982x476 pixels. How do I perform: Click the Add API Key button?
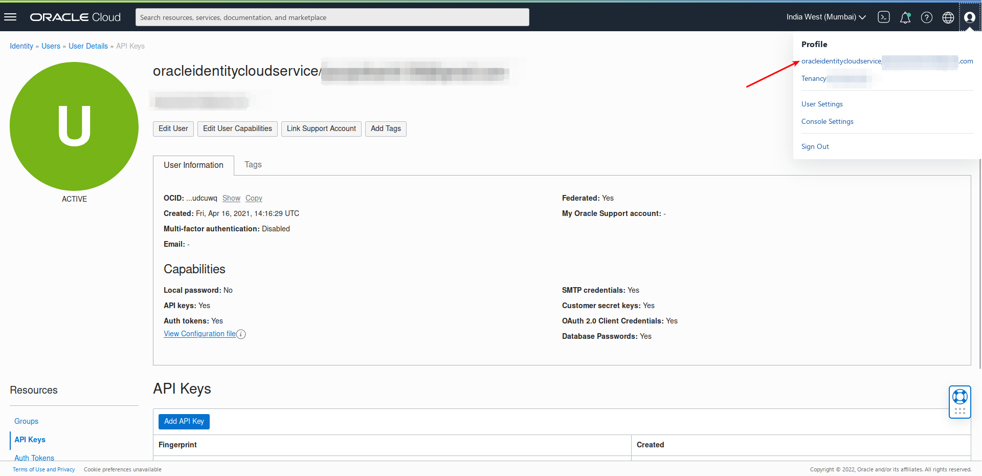(184, 422)
